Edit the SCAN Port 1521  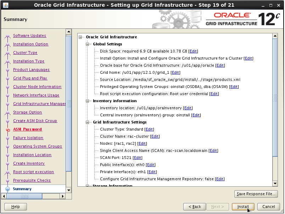pyautogui.click(x=138, y=158)
